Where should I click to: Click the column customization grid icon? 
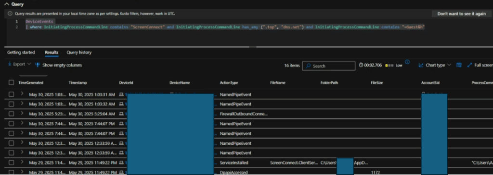(x=459, y=65)
